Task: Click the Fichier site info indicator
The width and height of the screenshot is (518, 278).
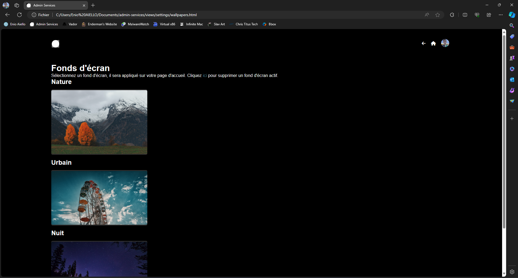Action: (40, 15)
